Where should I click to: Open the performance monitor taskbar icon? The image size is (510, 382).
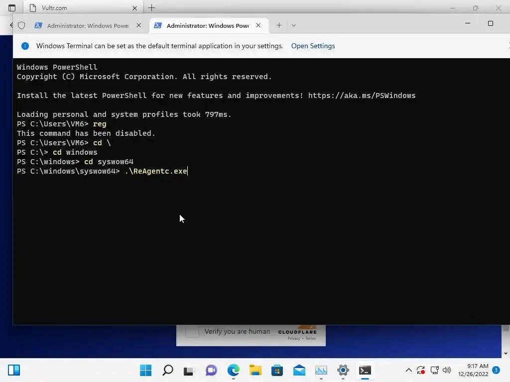pyautogui.click(x=321, y=370)
